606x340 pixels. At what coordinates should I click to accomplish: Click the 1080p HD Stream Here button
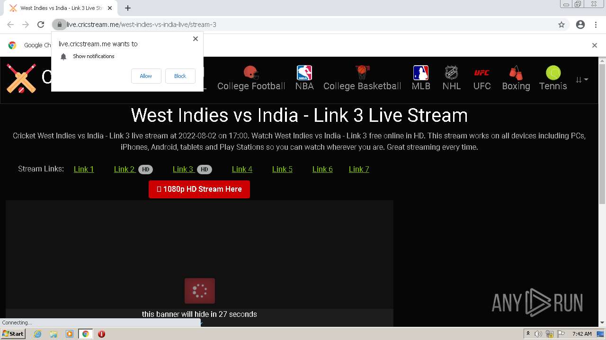[199, 189]
